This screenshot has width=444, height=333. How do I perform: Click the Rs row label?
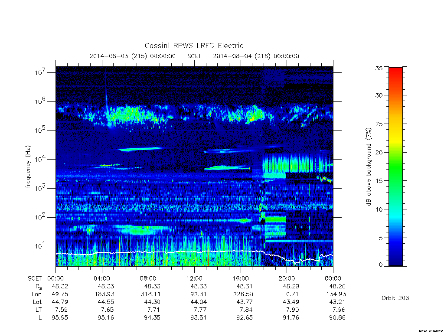click(39, 287)
